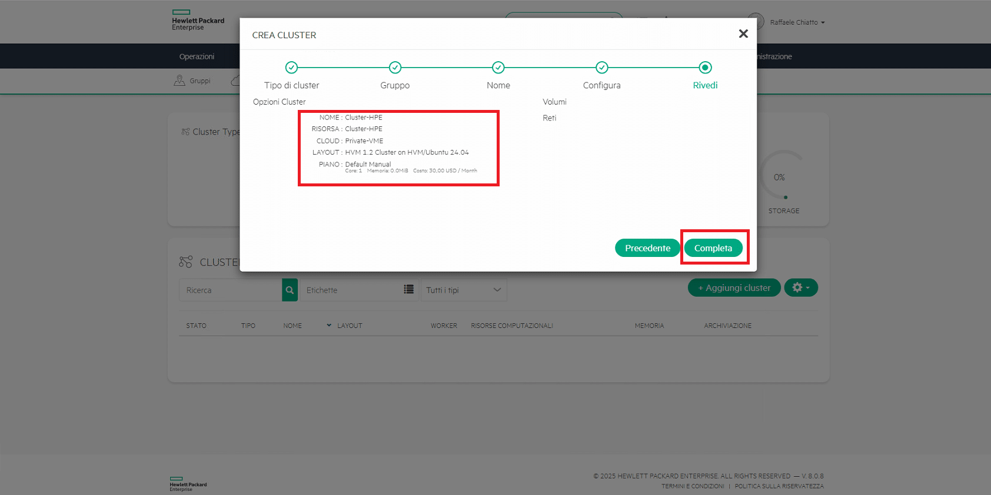Click the Etichette list icon
The height and width of the screenshot is (495, 991).
(408, 289)
